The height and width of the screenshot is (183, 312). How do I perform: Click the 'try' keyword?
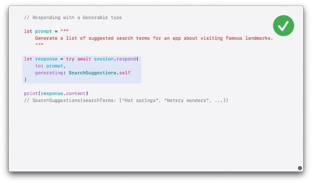coord(70,59)
